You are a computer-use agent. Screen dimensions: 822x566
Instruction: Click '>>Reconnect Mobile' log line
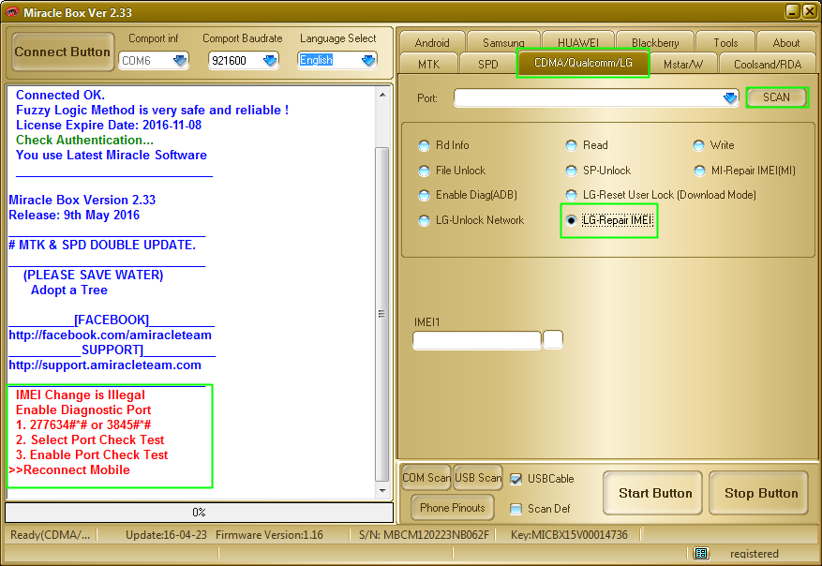click(x=69, y=470)
